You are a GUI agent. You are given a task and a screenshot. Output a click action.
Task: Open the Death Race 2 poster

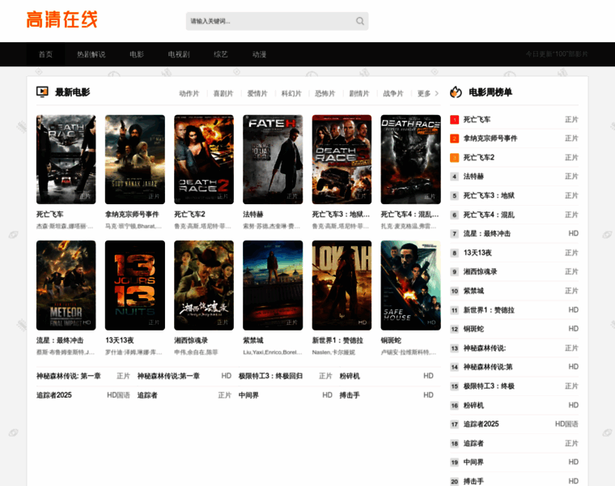click(204, 160)
